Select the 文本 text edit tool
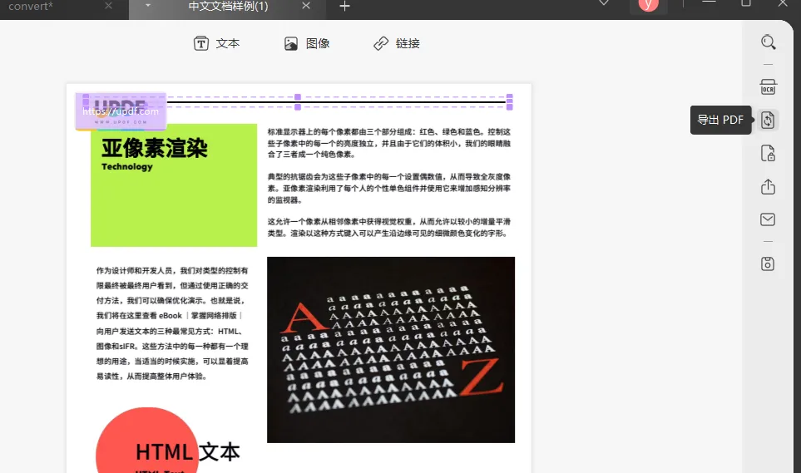The image size is (801, 473). [x=216, y=43]
